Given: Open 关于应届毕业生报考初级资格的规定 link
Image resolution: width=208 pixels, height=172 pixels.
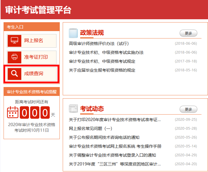Looking at the screenshot, I should tap(102, 70).
